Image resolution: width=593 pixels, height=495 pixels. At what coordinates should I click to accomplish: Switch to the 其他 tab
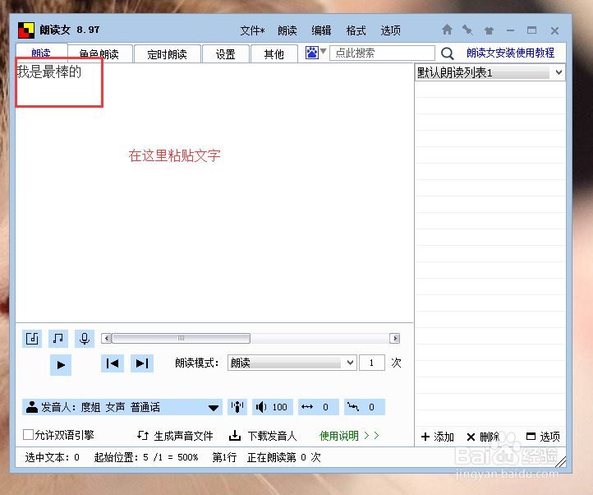tap(274, 53)
